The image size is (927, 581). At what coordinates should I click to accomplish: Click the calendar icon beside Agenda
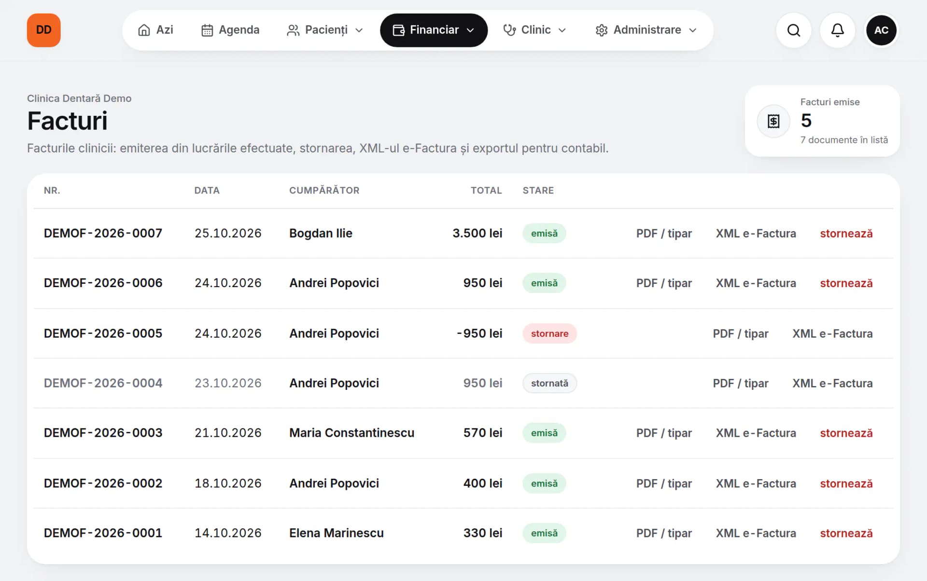click(207, 30)
